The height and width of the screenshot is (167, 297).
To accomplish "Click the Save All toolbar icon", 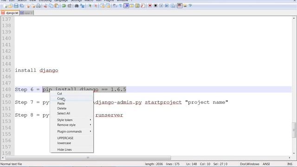I will point(22,6).
